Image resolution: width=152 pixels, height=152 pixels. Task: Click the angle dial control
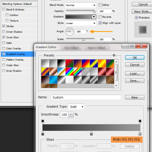coord(69,31)
